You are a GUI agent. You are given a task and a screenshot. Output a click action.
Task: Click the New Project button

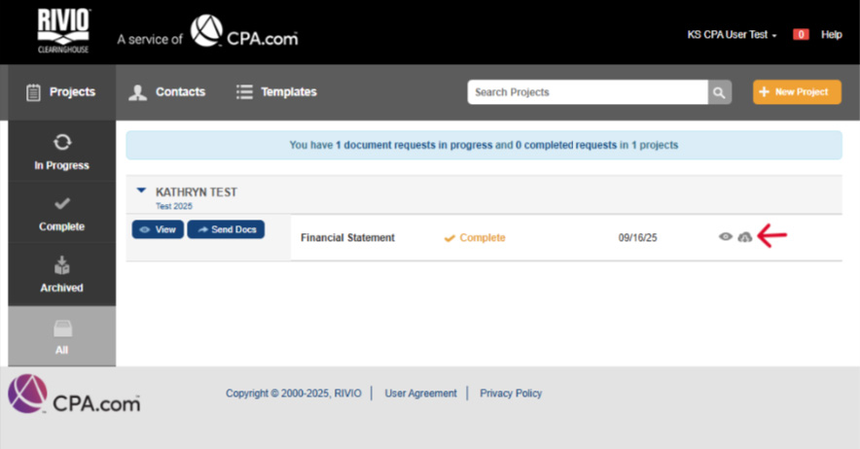click(796, 92)
